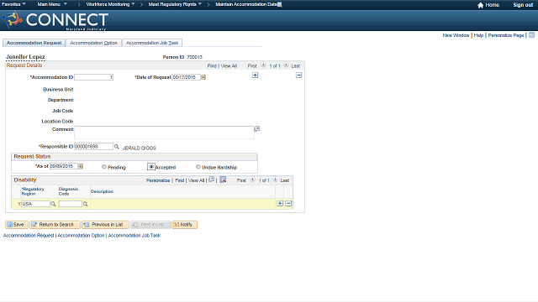Image resolution: width=538 pixels, height=302 pixels.
Task: Click the Save button
Action: [x=17, y=225]
